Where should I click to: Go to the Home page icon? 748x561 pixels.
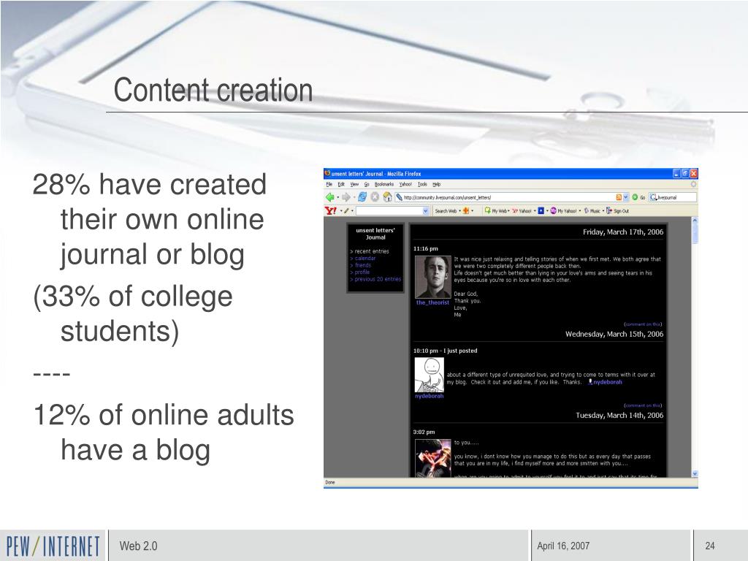pos(387,197)
